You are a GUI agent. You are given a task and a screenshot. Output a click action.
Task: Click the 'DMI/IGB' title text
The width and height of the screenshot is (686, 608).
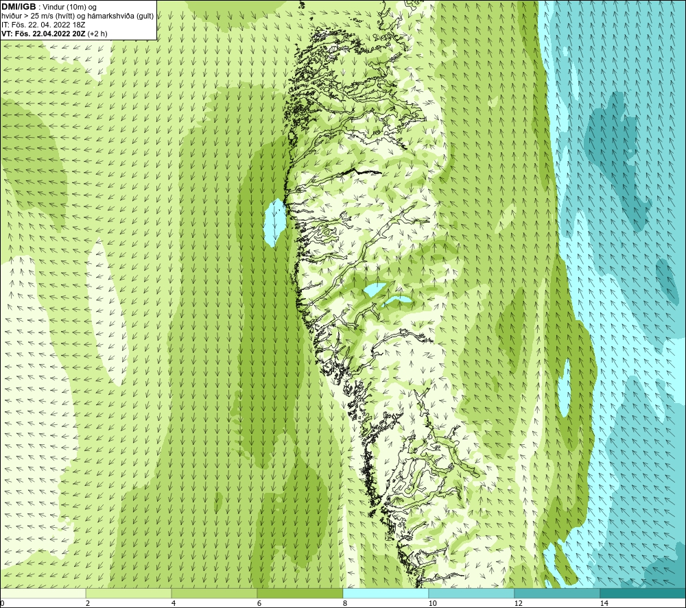point(19,7)
